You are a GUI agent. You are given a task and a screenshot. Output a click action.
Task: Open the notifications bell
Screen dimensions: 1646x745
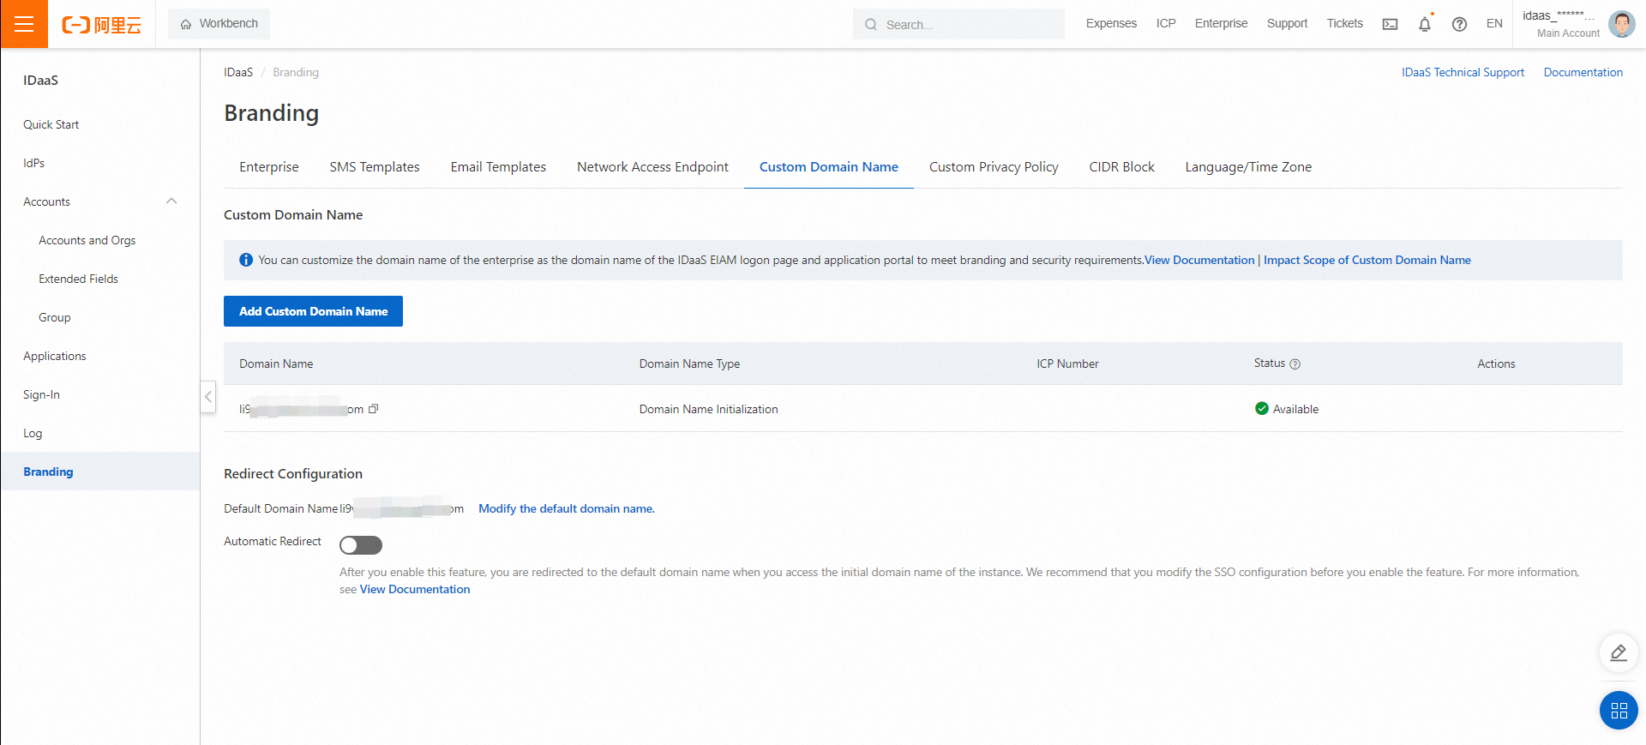pos(1425,24)
